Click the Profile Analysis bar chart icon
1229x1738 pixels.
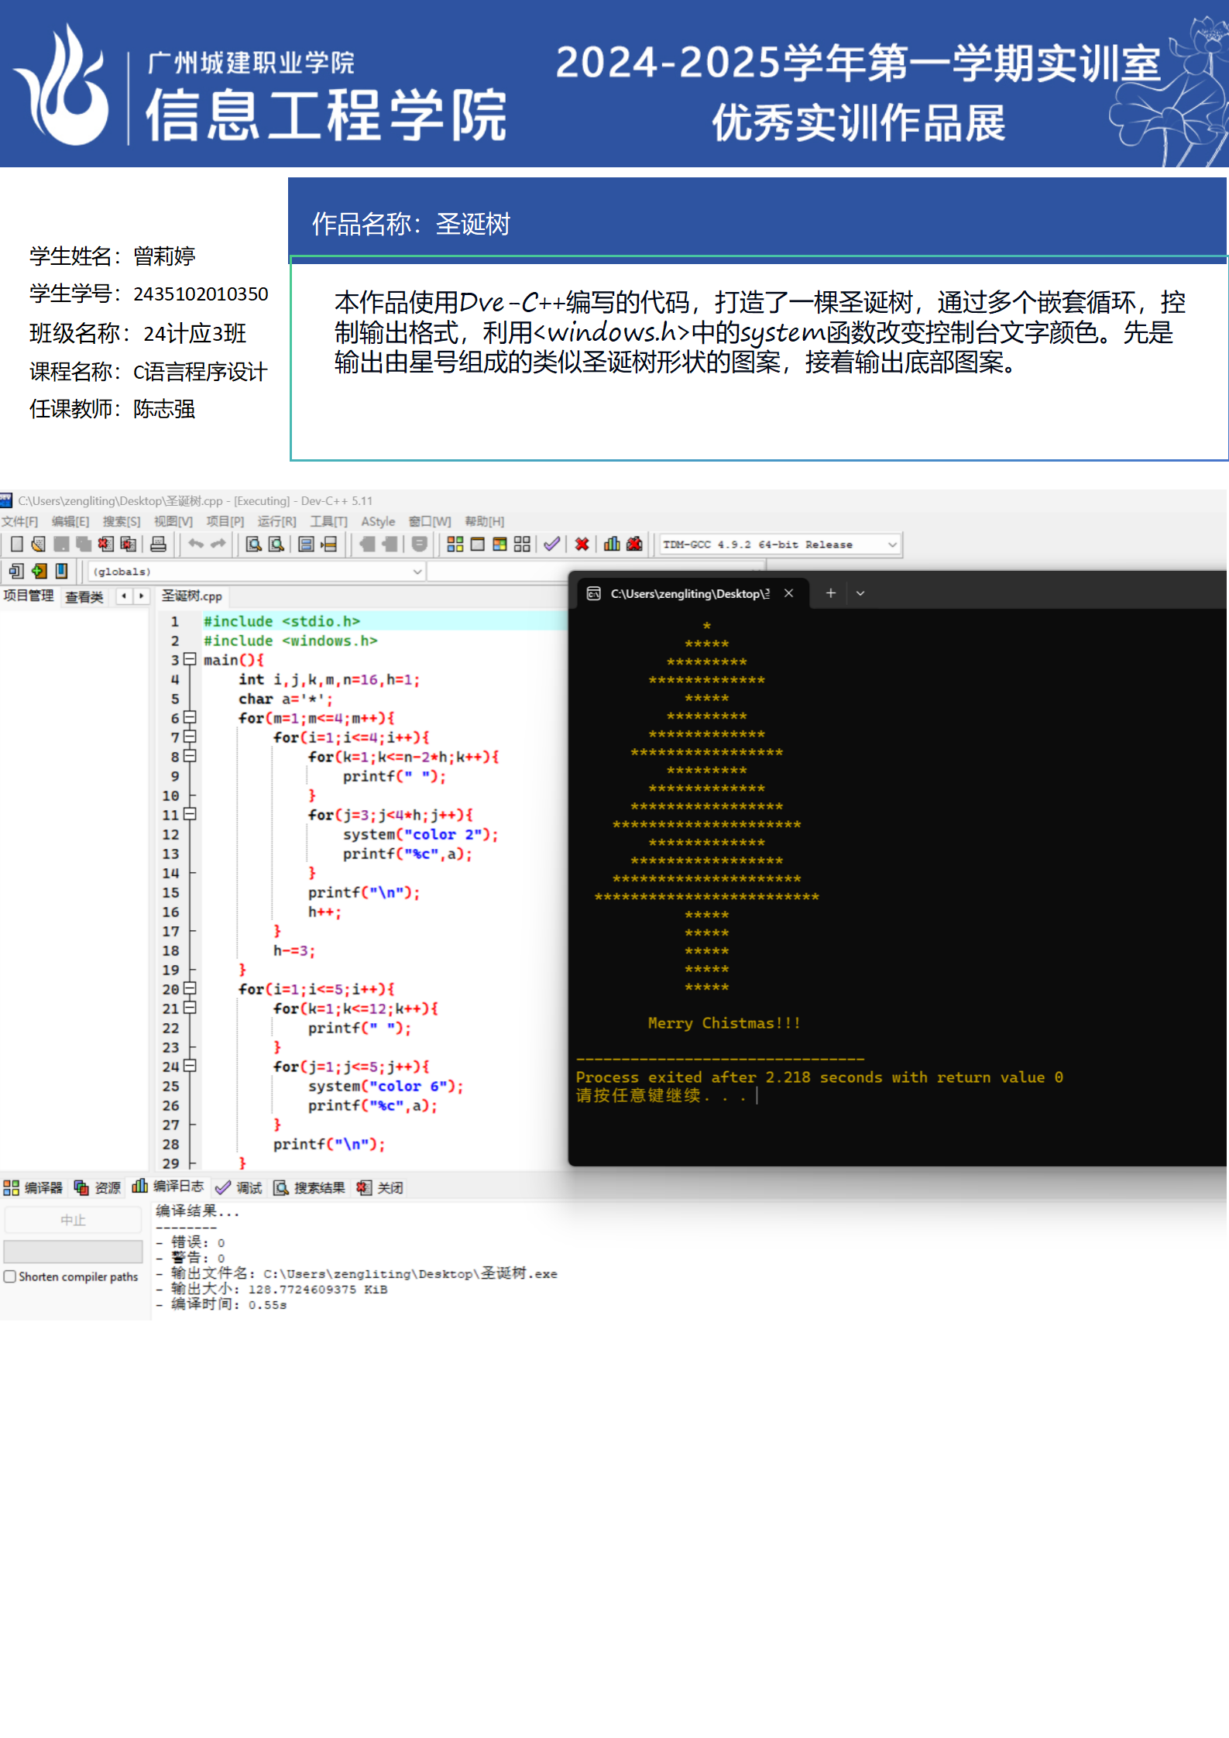pyautogui.click(x=612, y=544)
